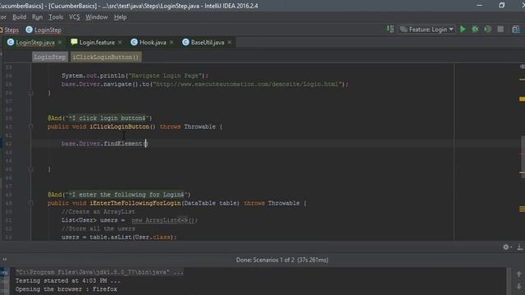Open the Build menu

click(x=19, y=17)
